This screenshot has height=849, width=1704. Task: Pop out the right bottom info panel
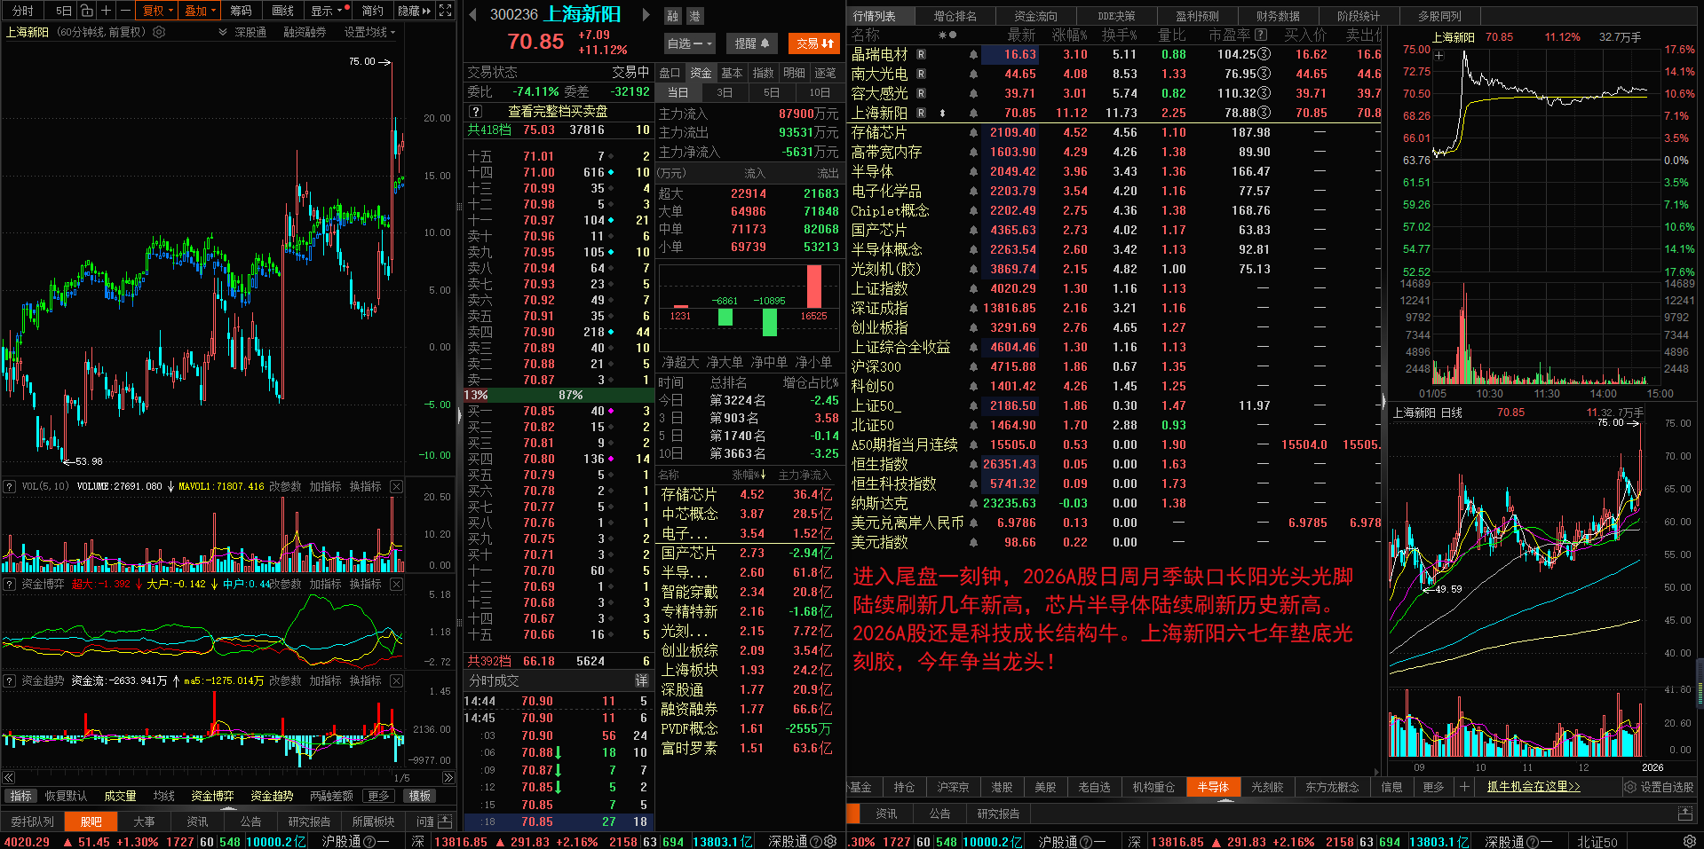click(x=1684, y=813)
